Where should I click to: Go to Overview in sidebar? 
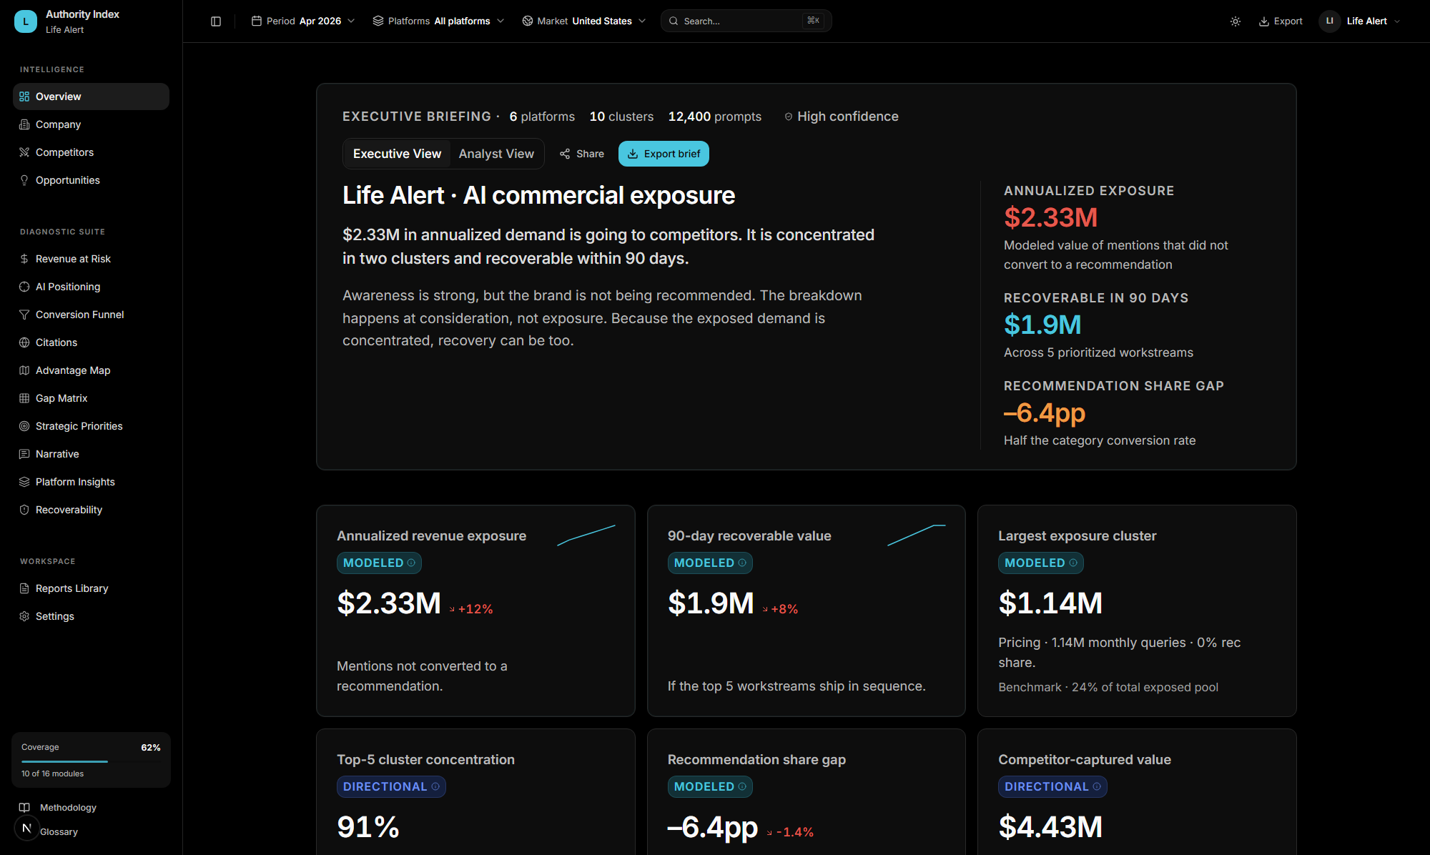(x=91, y=97)
